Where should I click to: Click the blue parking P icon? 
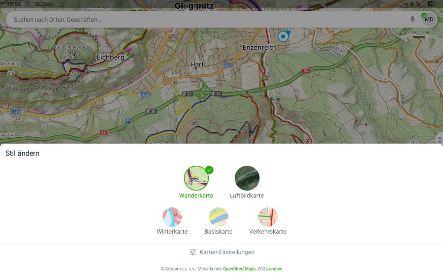click(x=128, y=121)
